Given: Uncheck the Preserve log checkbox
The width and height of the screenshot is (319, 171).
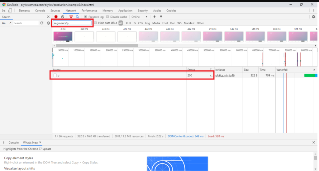Looking at the screenshot, I should coord(86,17).
